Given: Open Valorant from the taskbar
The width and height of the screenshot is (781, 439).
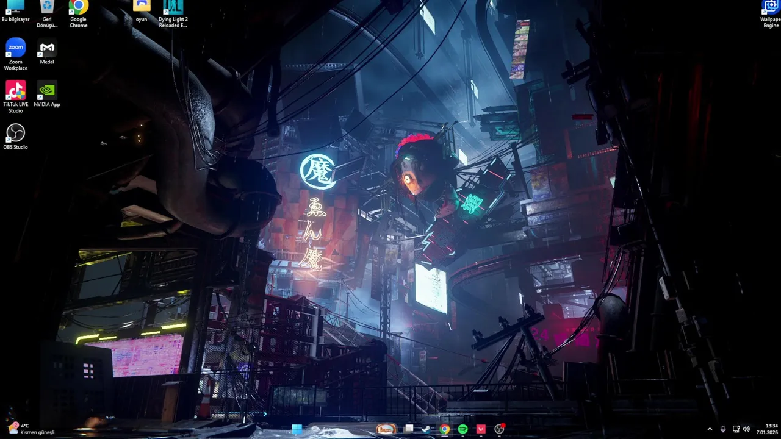Looking at the screenshot, I should point(481,429).
